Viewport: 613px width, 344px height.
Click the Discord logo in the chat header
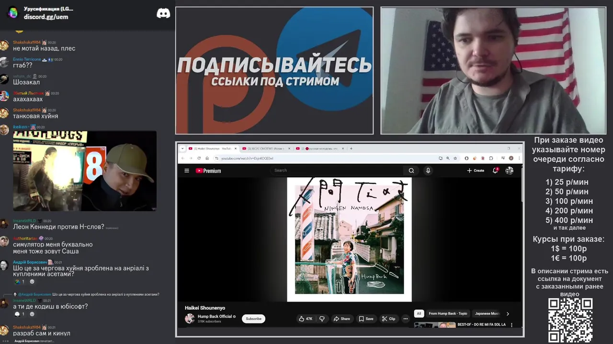click(163, 13)
